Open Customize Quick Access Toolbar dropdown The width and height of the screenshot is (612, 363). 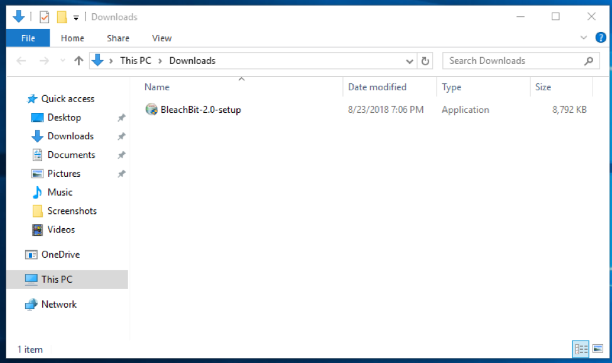76,18
